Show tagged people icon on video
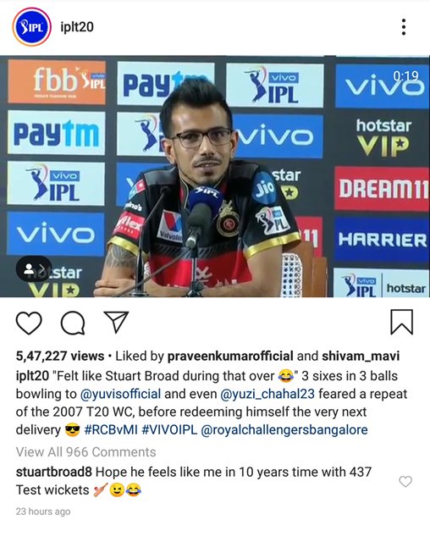The height and width of the screenshot is (542, 430). tap(34, 268)
